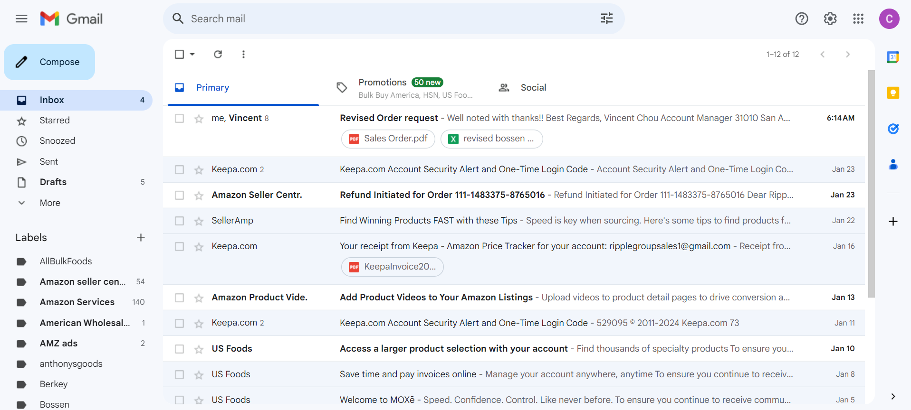Select the Jan 11 Keepa email checkbox
This screenshot has width=911, height=410.
click(179, 323)
